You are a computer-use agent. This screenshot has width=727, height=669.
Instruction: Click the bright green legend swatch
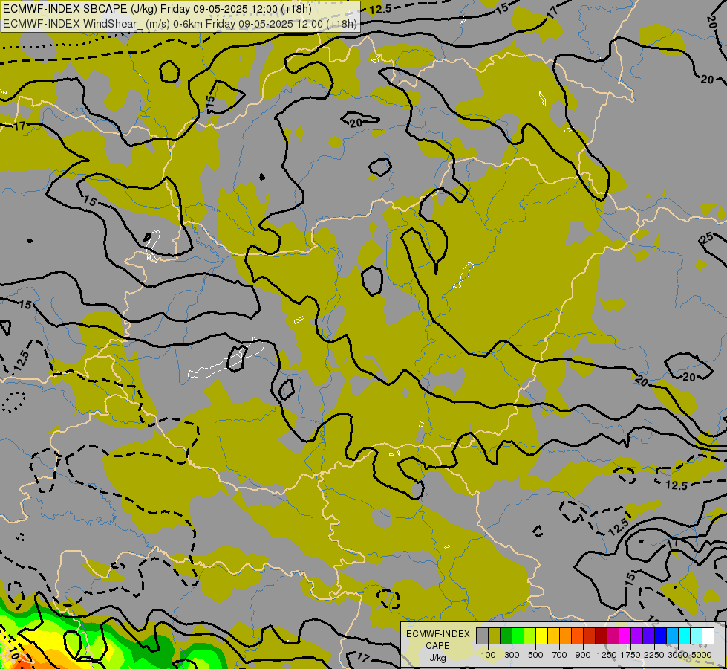click(518, 636)
